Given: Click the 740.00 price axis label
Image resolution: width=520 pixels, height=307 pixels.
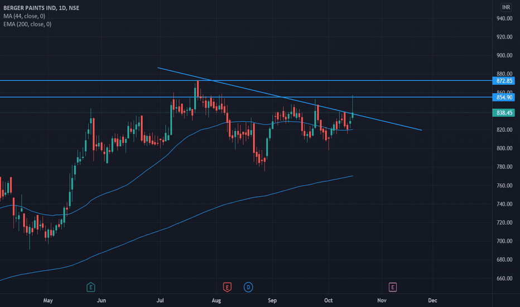Looking at the screenshot, I should pyautogui.click(x=504, y=204).
